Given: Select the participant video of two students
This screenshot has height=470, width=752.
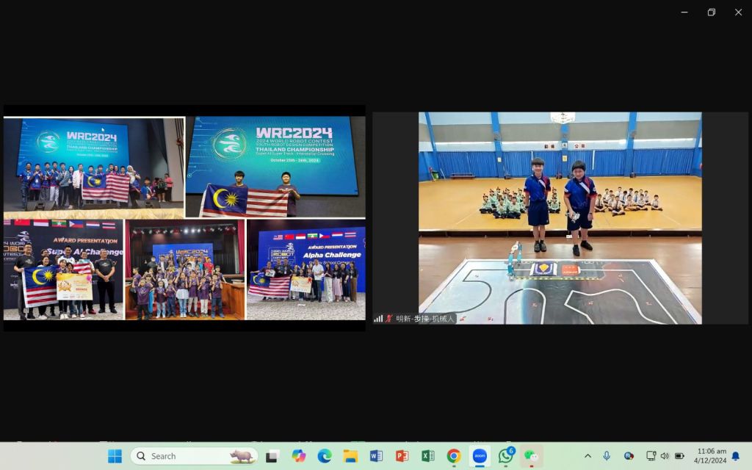Looking at the screenshot, I should [560, 217].
